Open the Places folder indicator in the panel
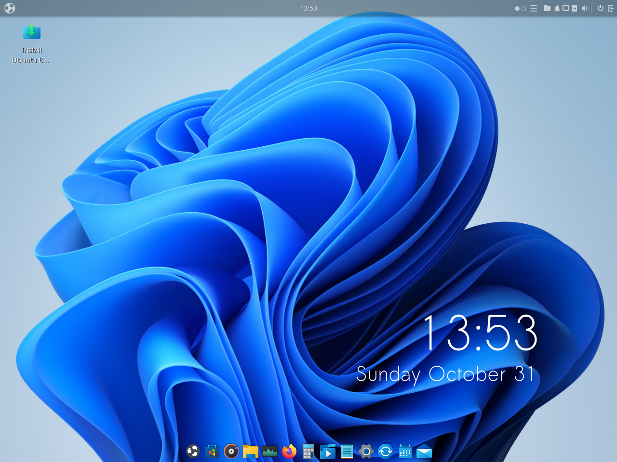617x462 pixels. click(x=547, y=8)
